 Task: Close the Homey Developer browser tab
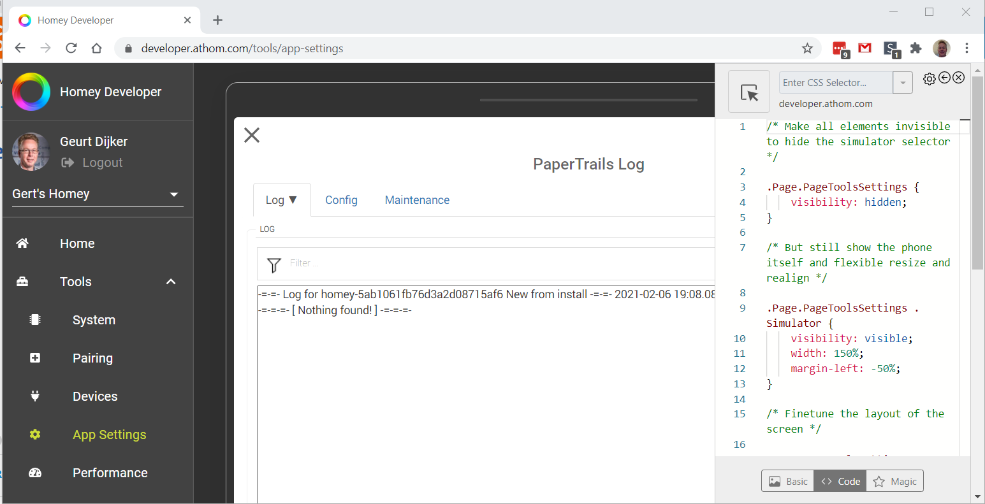tap(187, 20)
